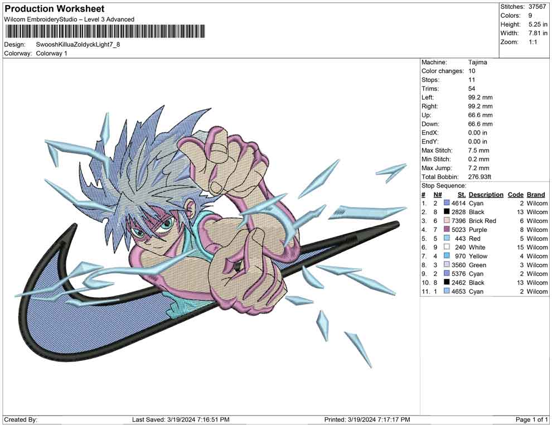Click the Colorway 1 value
The height and width of the screenshot is (425, 552).
coord(51,54)
